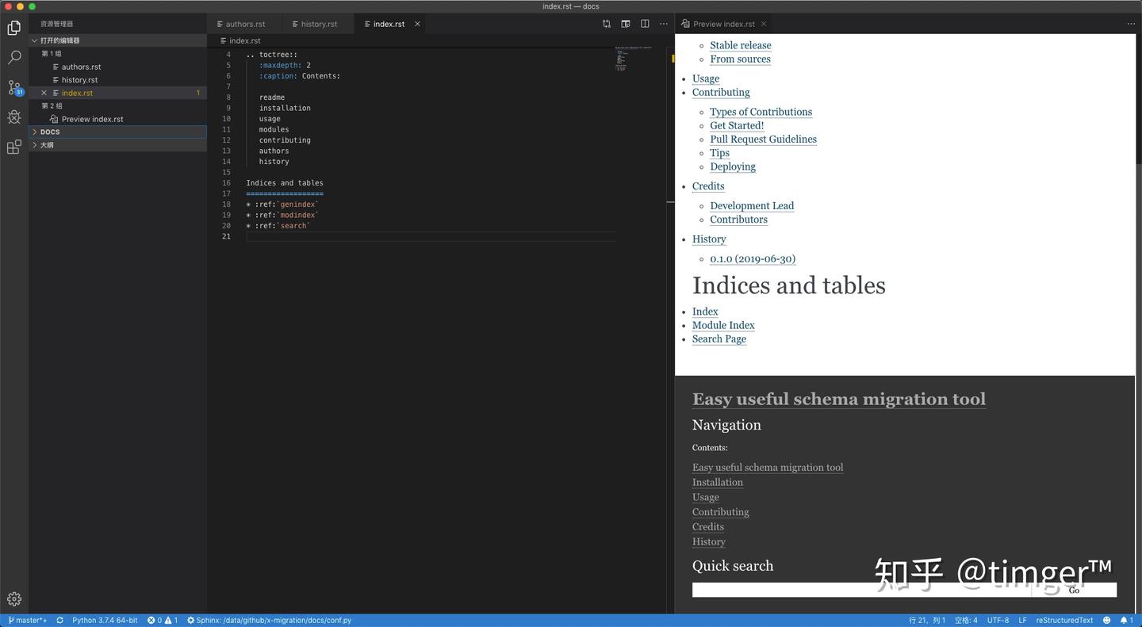The height and width of the screenshot is (627, 1142).
Task: Open the Extensions view
Action: click(x=14, y=147)
